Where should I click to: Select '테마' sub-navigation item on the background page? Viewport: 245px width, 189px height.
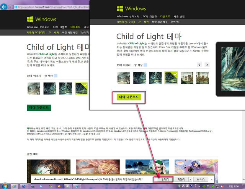[x=56, y=32]
